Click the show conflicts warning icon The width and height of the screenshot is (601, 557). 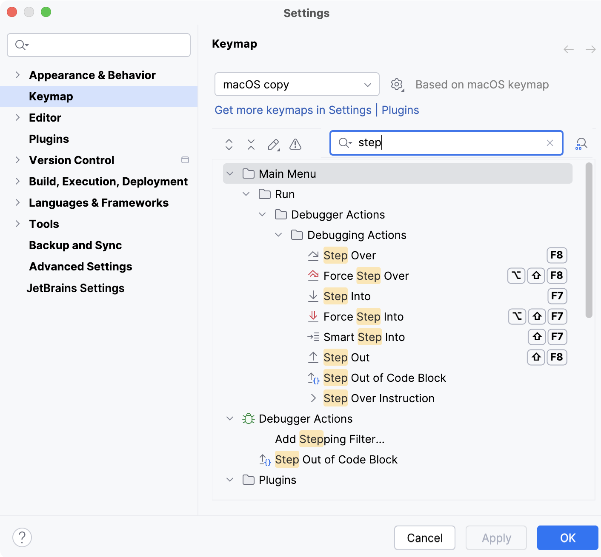tap(295, 145)
